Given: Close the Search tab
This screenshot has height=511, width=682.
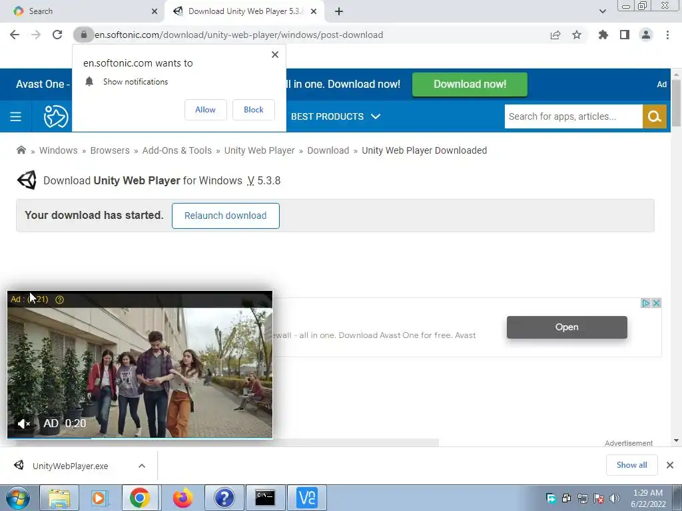Looking at the screenshot, I should pyautogui.click(x=155, y=11).
